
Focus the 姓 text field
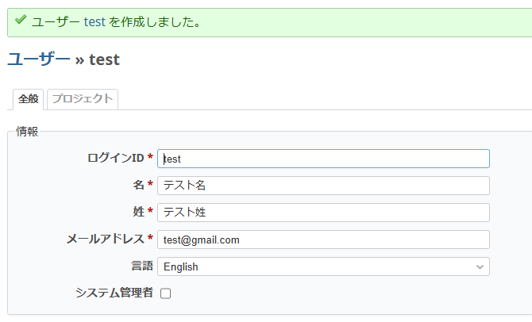(x=323, y=213)
